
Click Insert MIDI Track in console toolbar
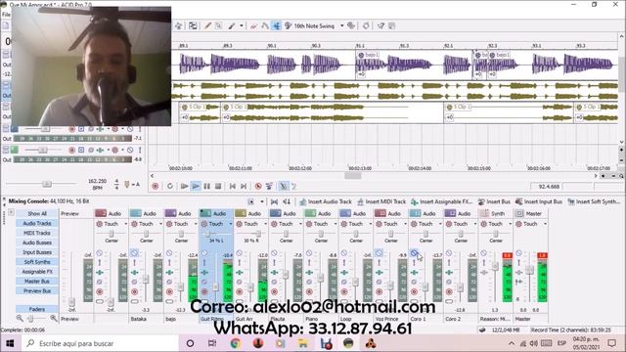click(x=381, y=202)
